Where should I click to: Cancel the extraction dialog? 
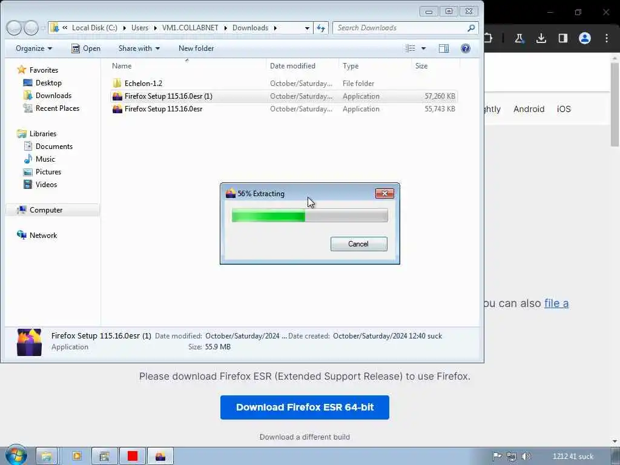[358, 244]
